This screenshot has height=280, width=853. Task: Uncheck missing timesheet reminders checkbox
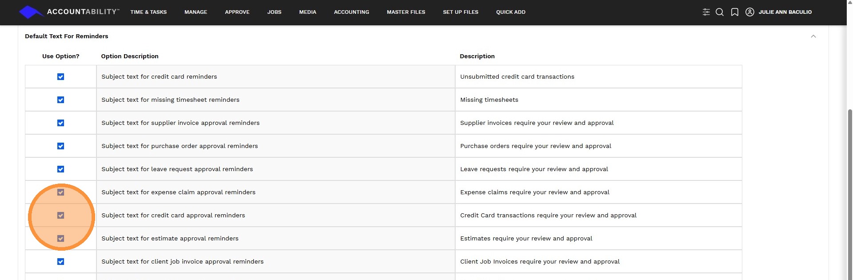click(61, 100)
